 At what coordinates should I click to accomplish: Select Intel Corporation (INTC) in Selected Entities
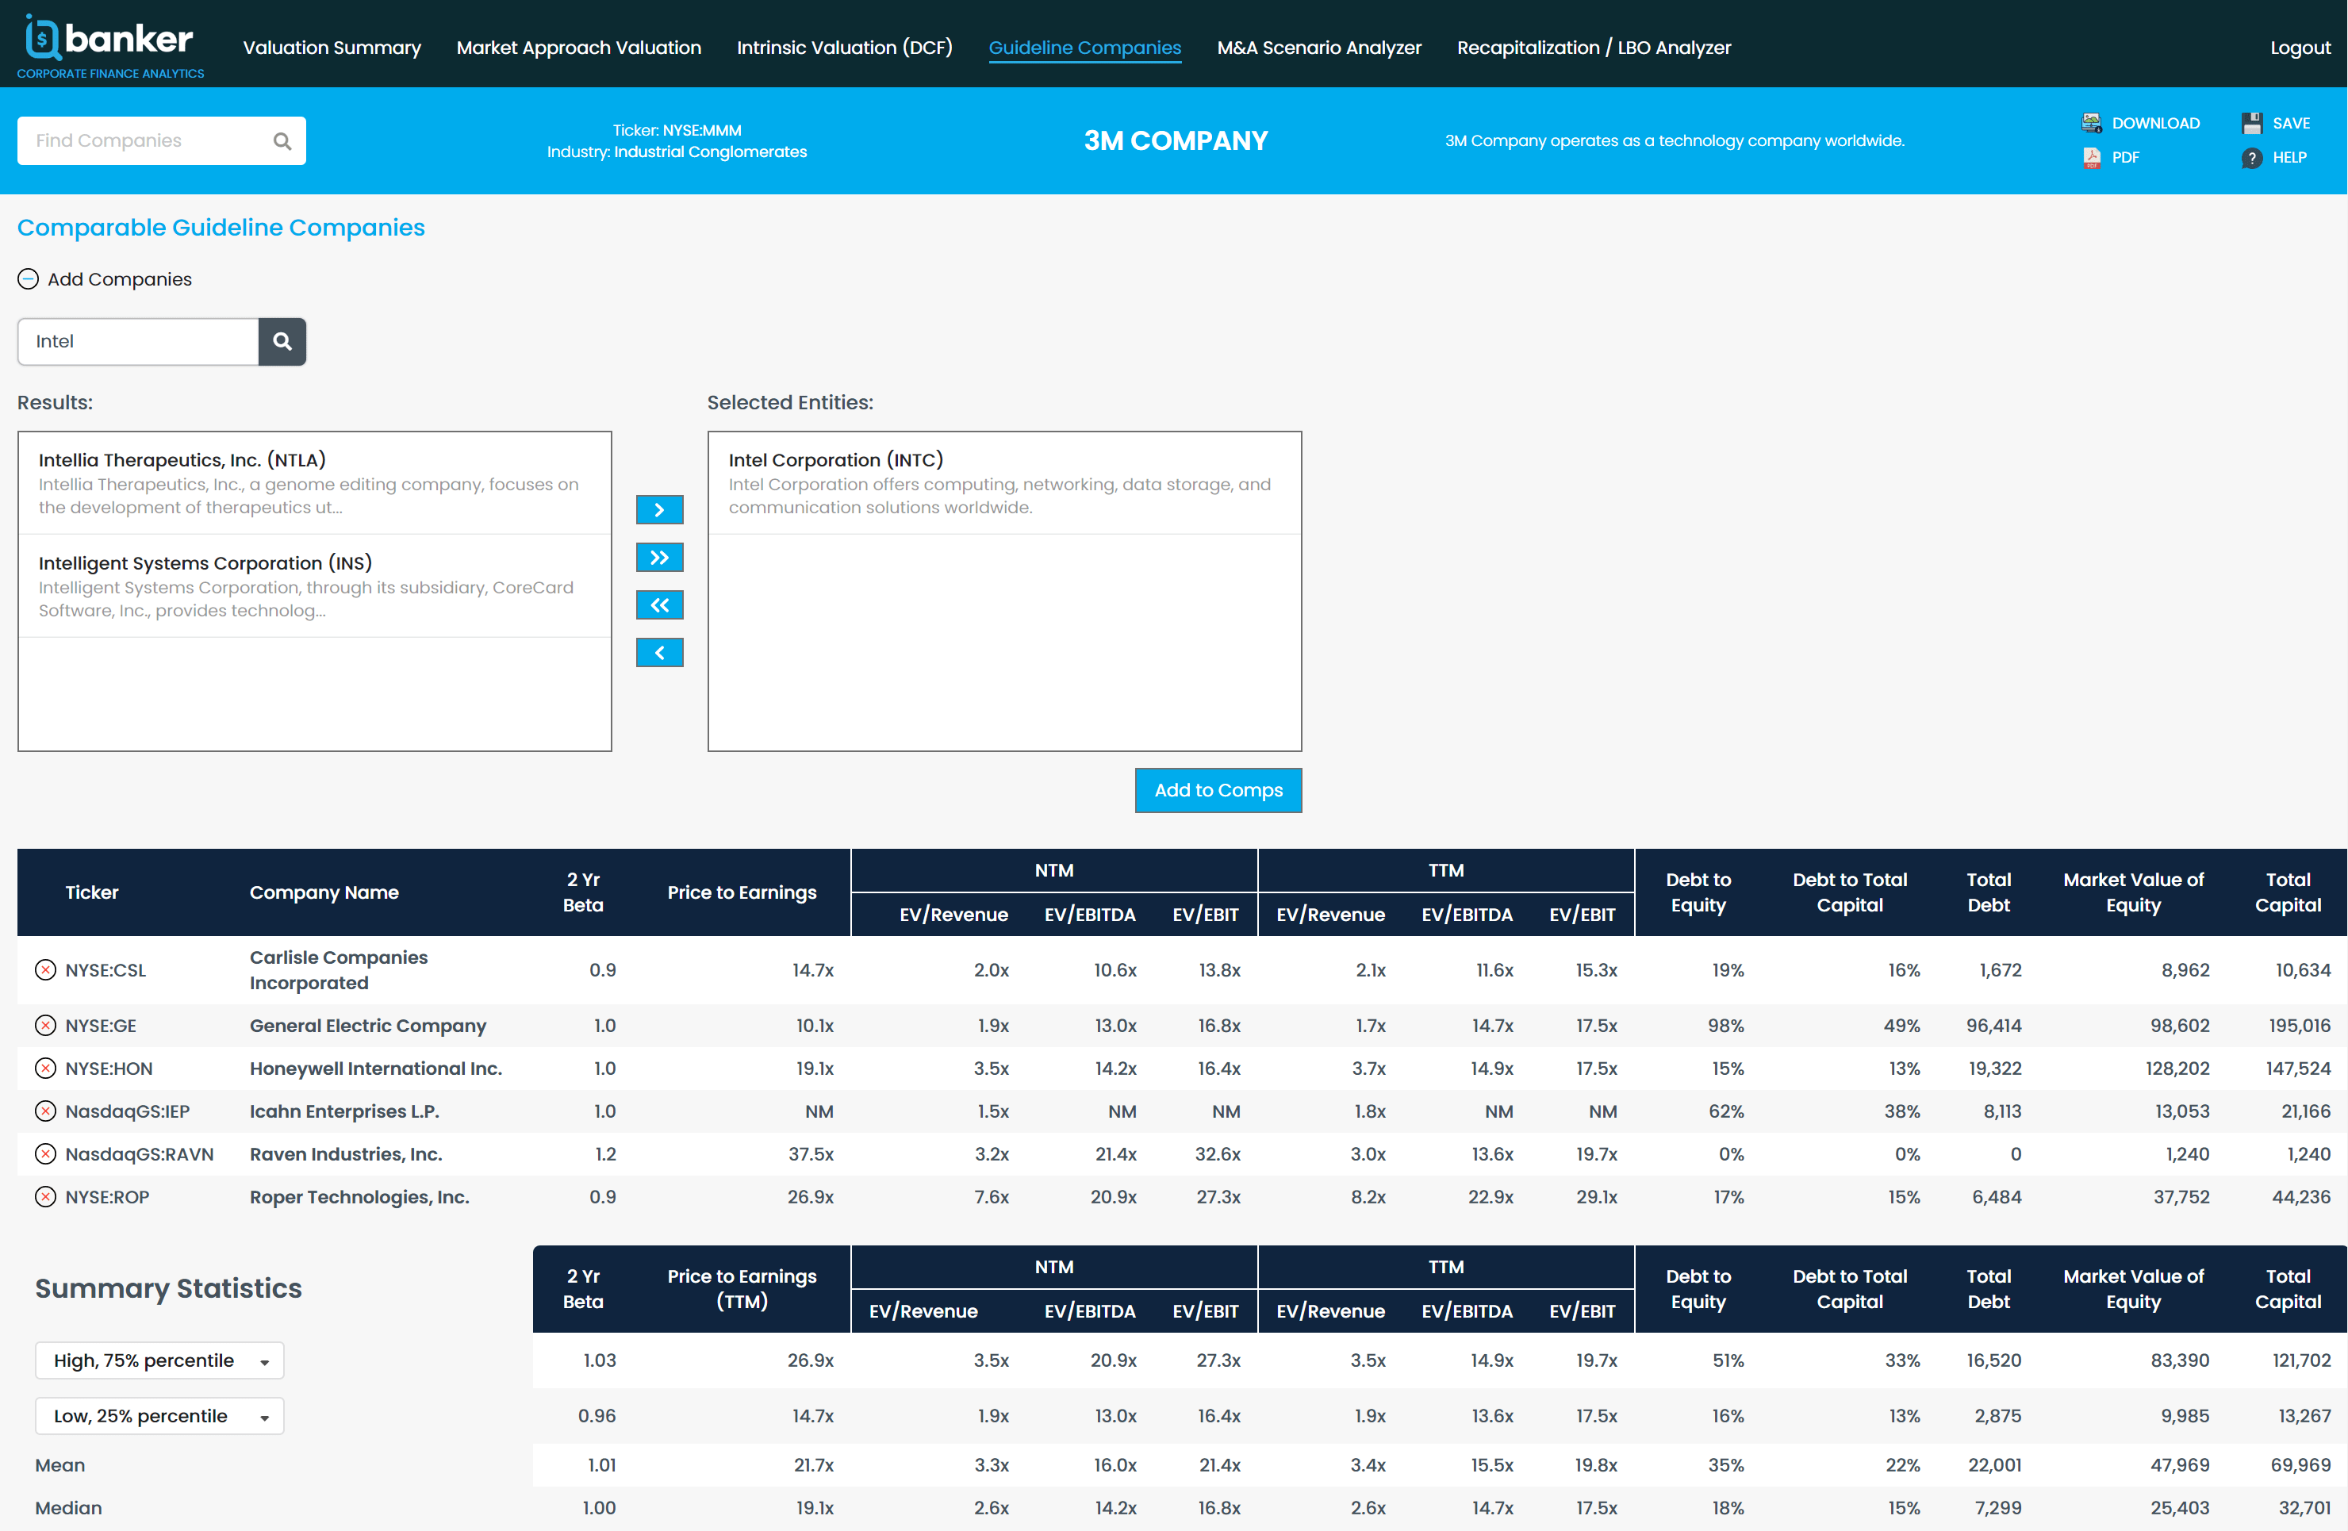1004,483
